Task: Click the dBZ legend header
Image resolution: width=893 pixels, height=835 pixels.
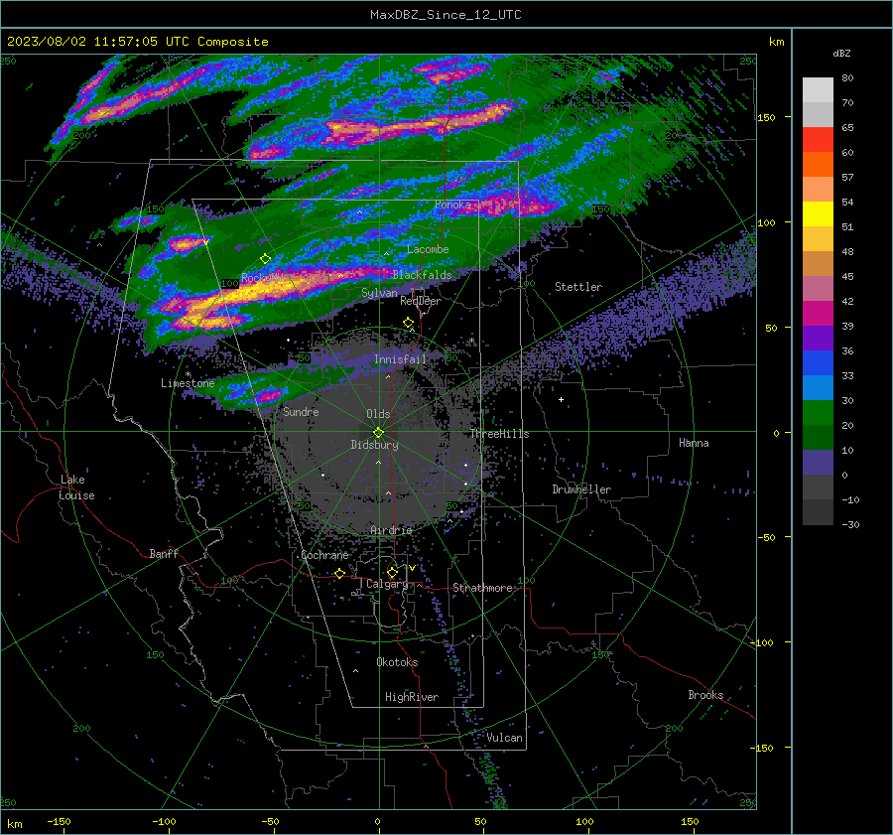Action: tap(841, 53)
